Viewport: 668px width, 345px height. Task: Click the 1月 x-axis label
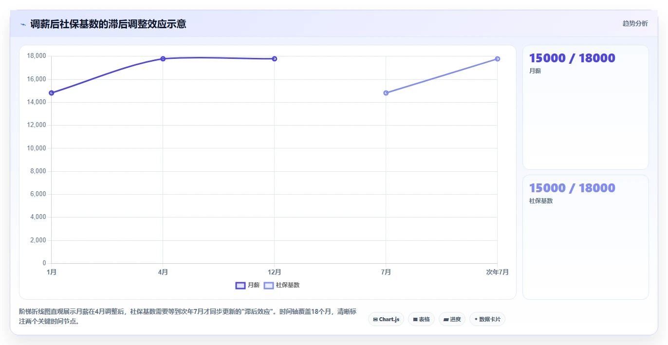[x=52, y=272]
